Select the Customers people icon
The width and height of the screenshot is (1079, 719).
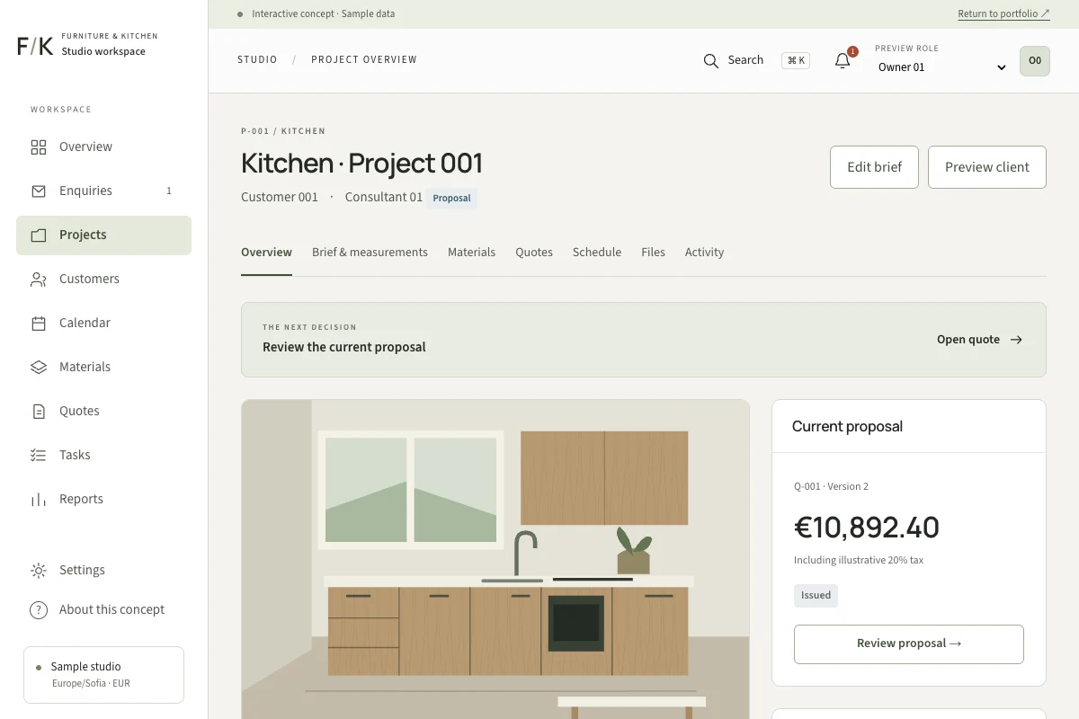pyautogui.click(x=39, y=279)
